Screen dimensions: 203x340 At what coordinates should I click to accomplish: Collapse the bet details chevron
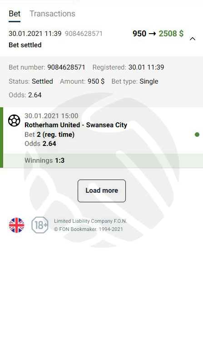[x=193, y=39]
